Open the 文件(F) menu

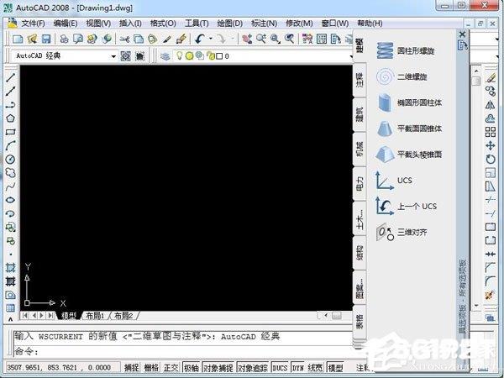point(33,24)
